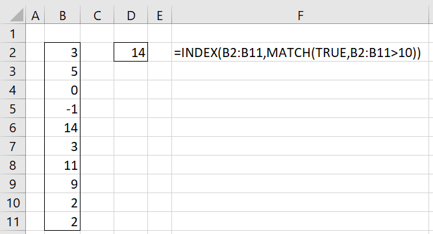
Task: Select row 9 header
Action: coord(13,183)
